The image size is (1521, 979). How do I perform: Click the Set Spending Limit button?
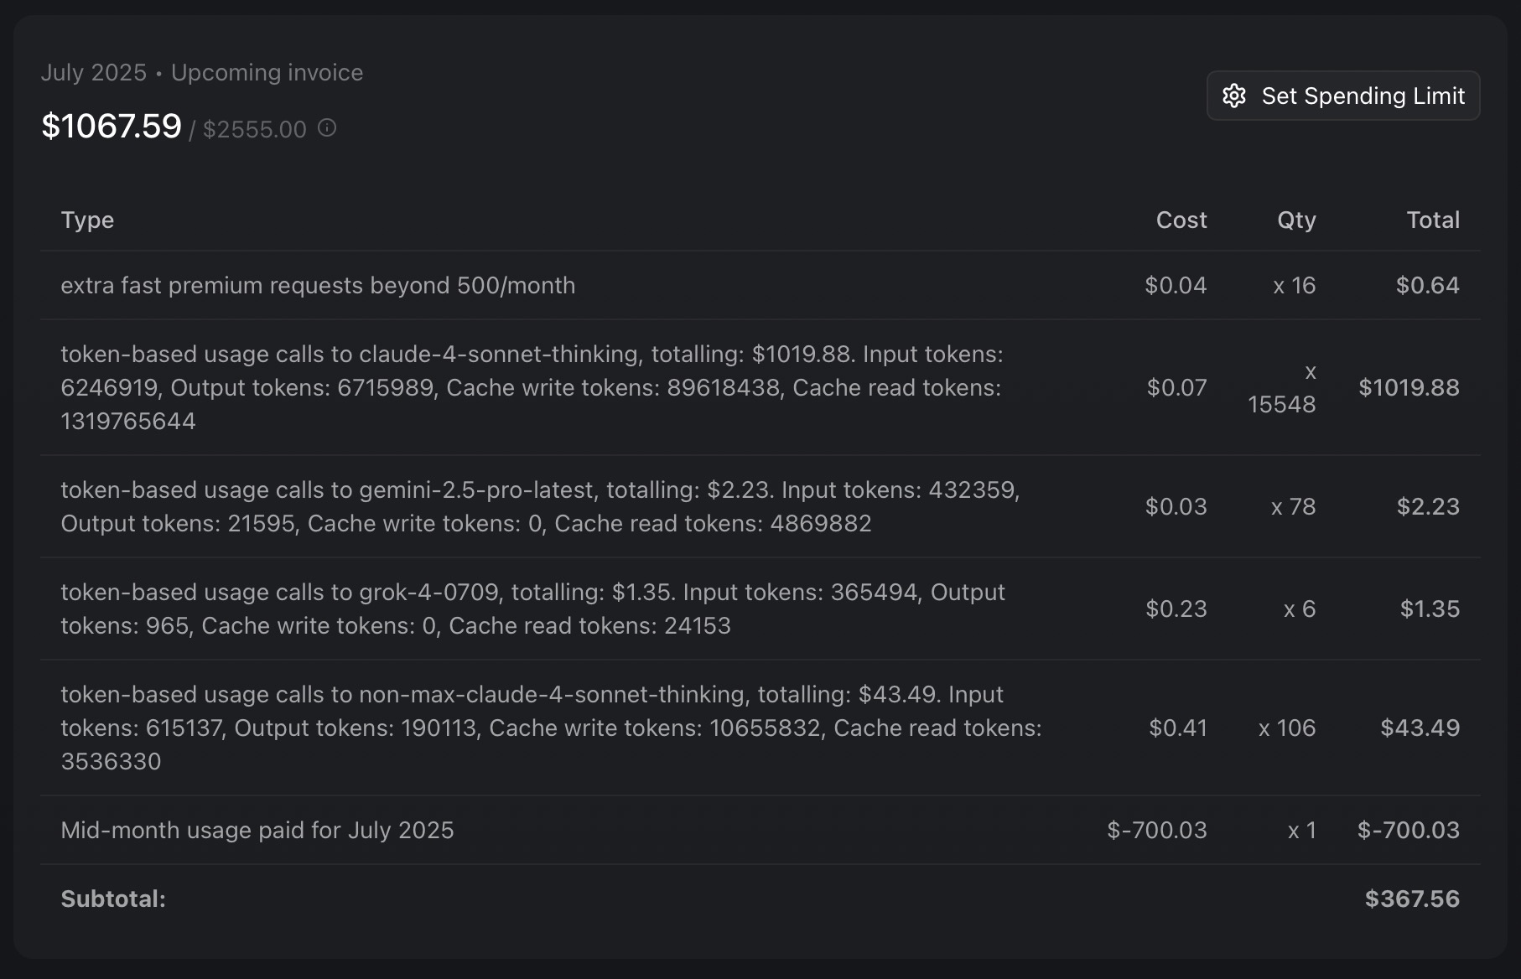click(x=1343, y=96)
